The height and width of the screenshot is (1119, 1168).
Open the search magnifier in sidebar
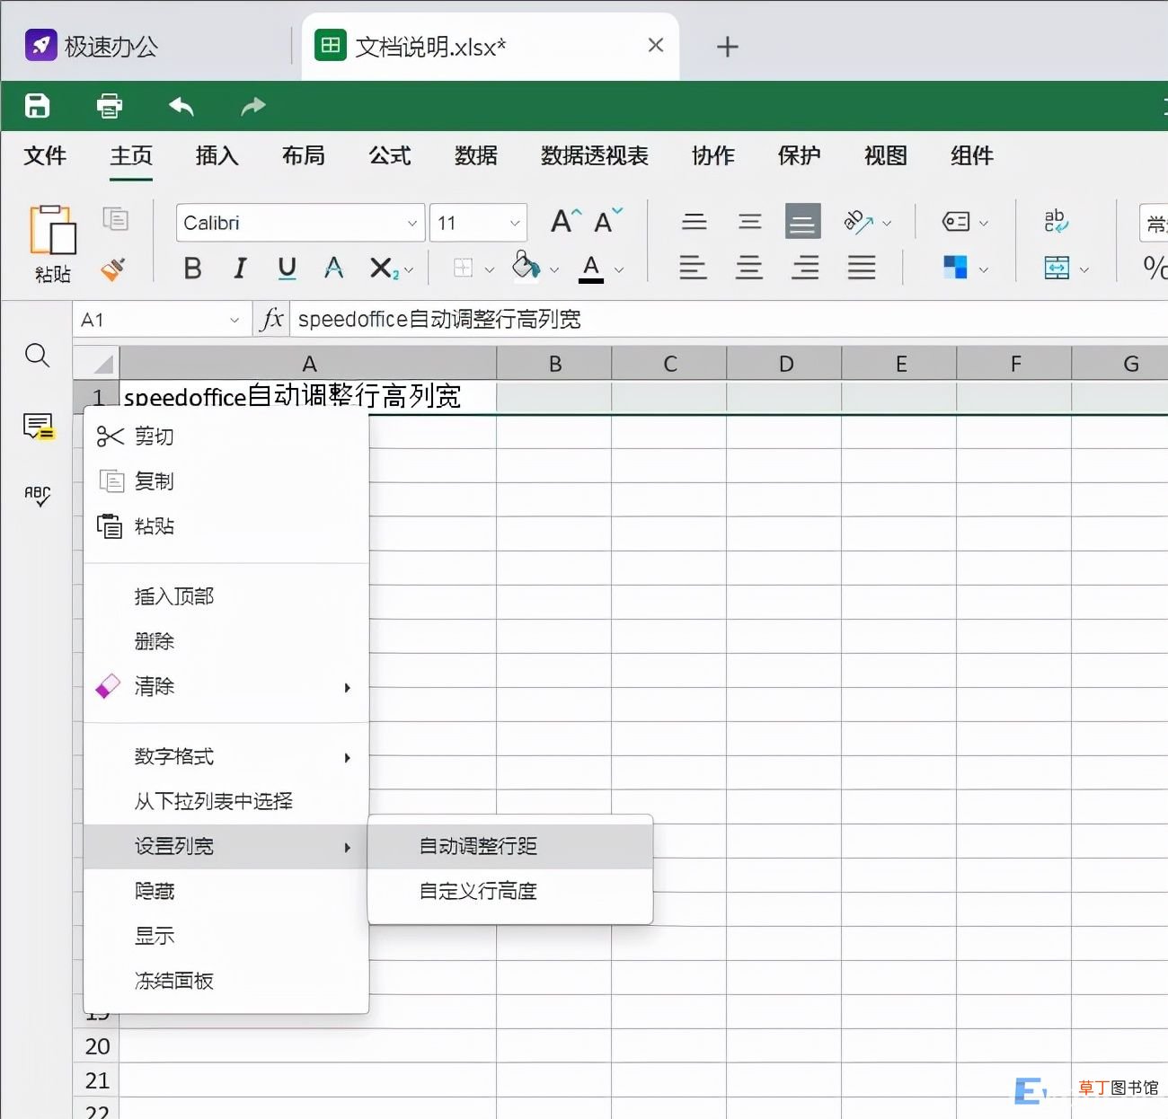click(x=37, y=356)
